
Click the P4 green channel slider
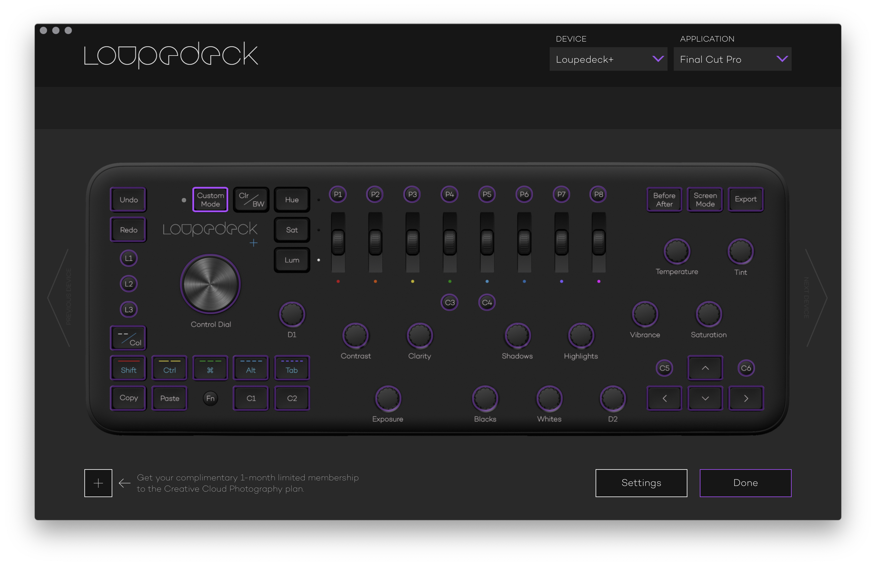[x=449, y=242]
